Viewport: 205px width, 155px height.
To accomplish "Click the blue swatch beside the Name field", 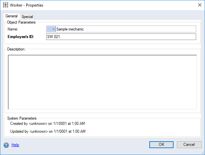I will point(49,29).
